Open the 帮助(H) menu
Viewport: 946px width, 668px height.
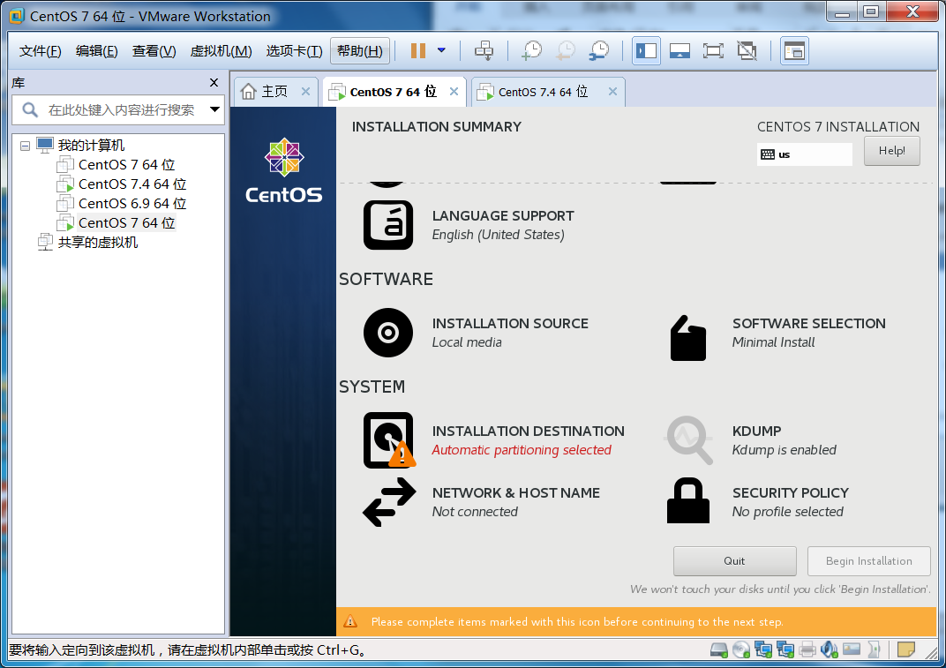point(360,50)
